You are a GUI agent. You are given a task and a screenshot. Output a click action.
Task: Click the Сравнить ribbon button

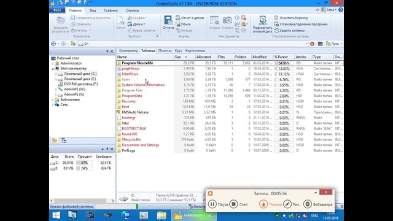pyautogui.click(x=80, y=24)
